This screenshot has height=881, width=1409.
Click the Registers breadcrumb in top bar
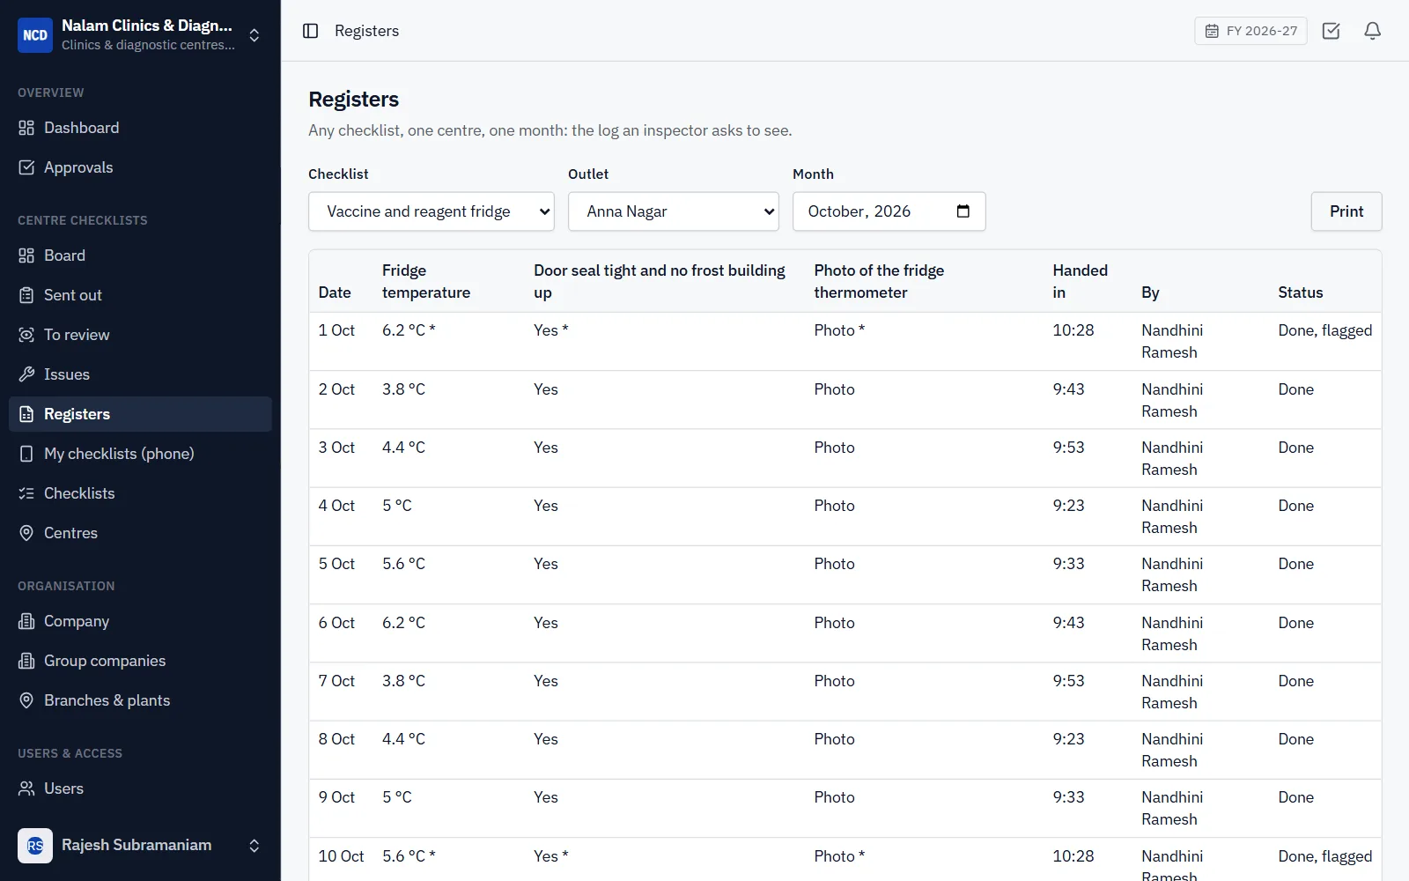[x=366, y=31]
